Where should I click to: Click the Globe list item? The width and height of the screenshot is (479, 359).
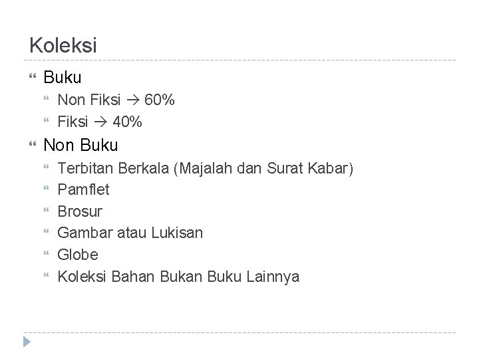[x=78, y=255]
